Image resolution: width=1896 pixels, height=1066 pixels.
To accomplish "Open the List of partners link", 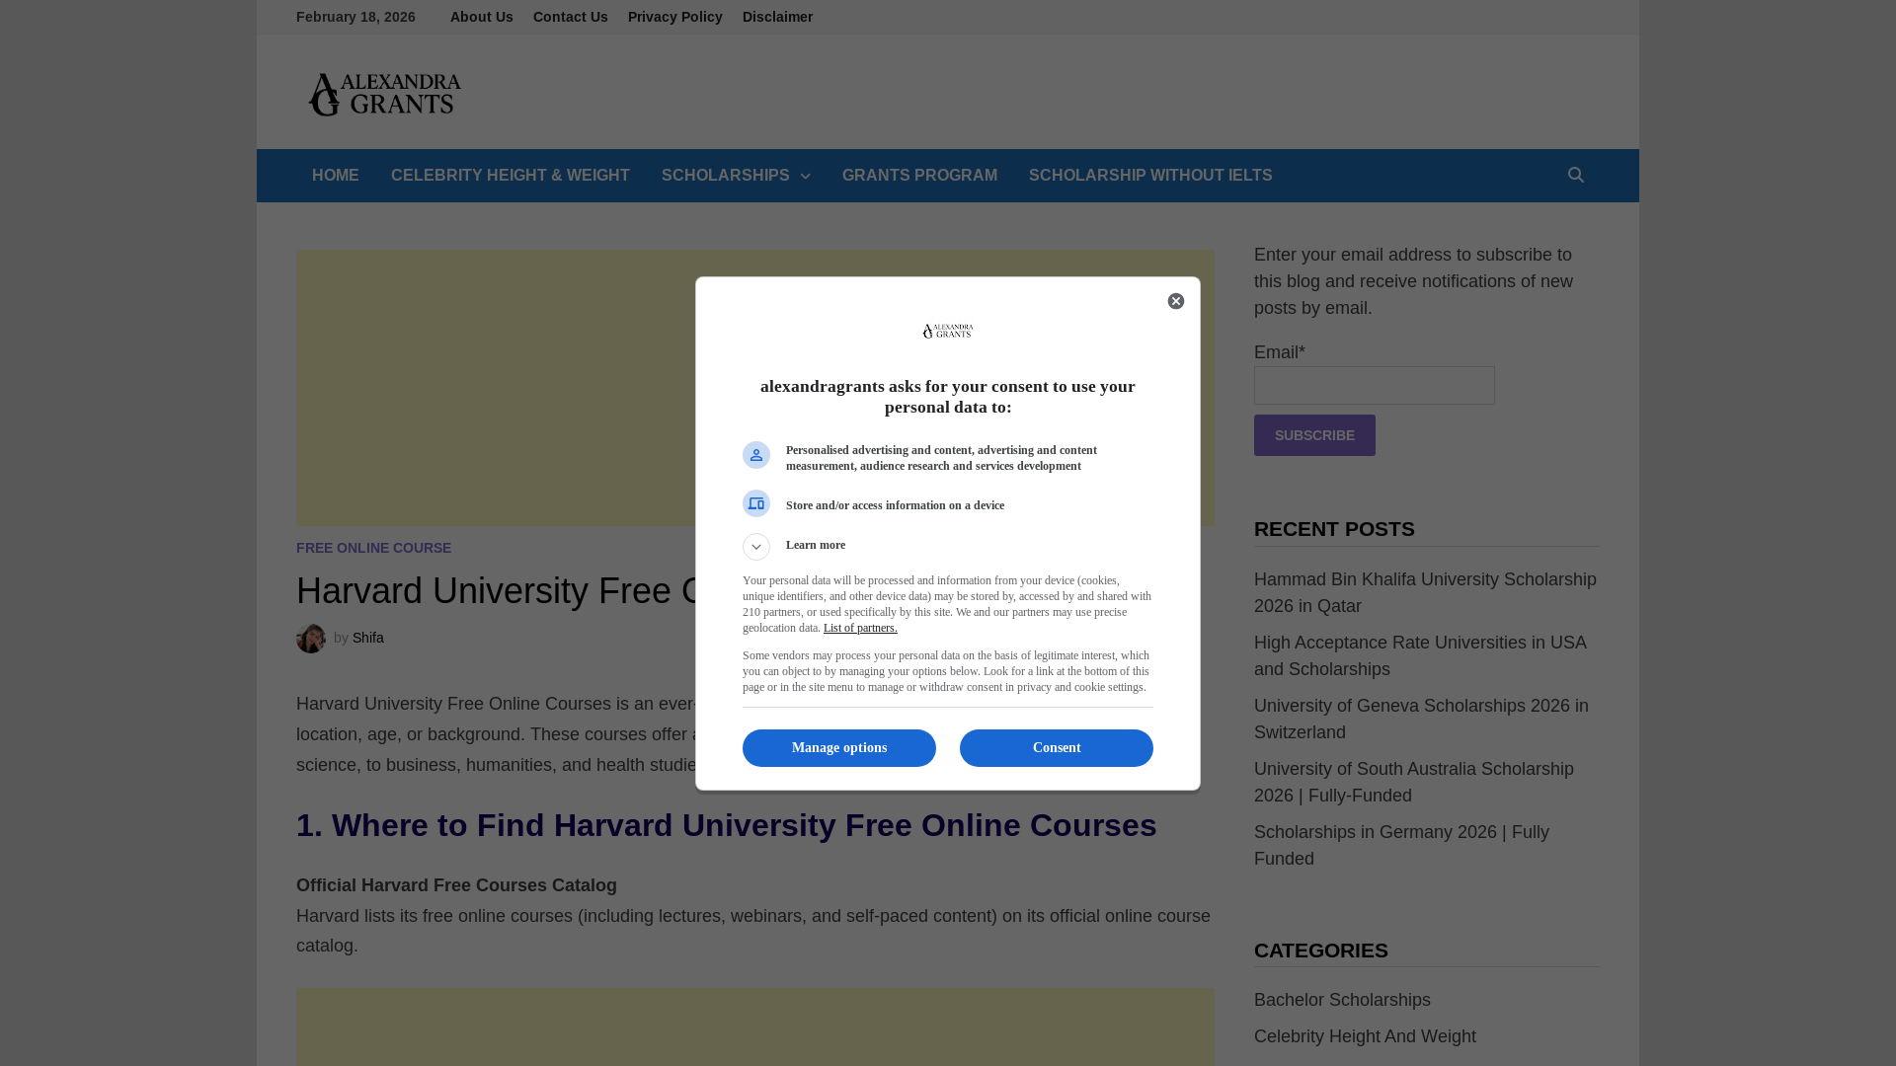I will tap(860, 628).
